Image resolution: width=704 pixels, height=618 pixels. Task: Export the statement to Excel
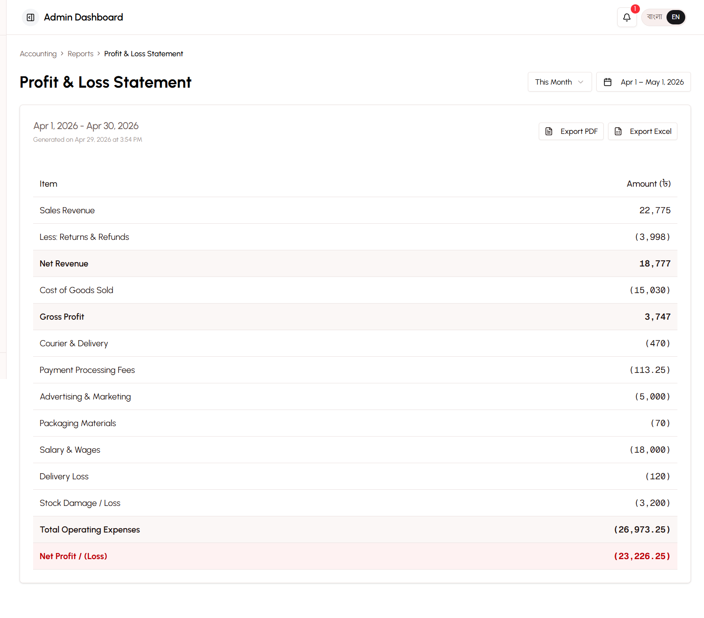coord(643,131)
